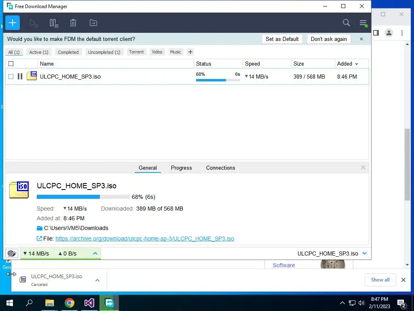Image resolution: width=414 pixels, height=311 pixels.
Task: Open the Connections details tab
Action: [220, 168]
